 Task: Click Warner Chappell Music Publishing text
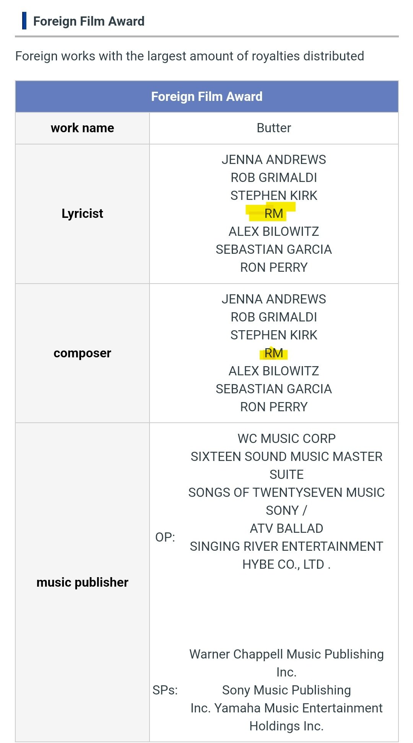tap(286, 654)
